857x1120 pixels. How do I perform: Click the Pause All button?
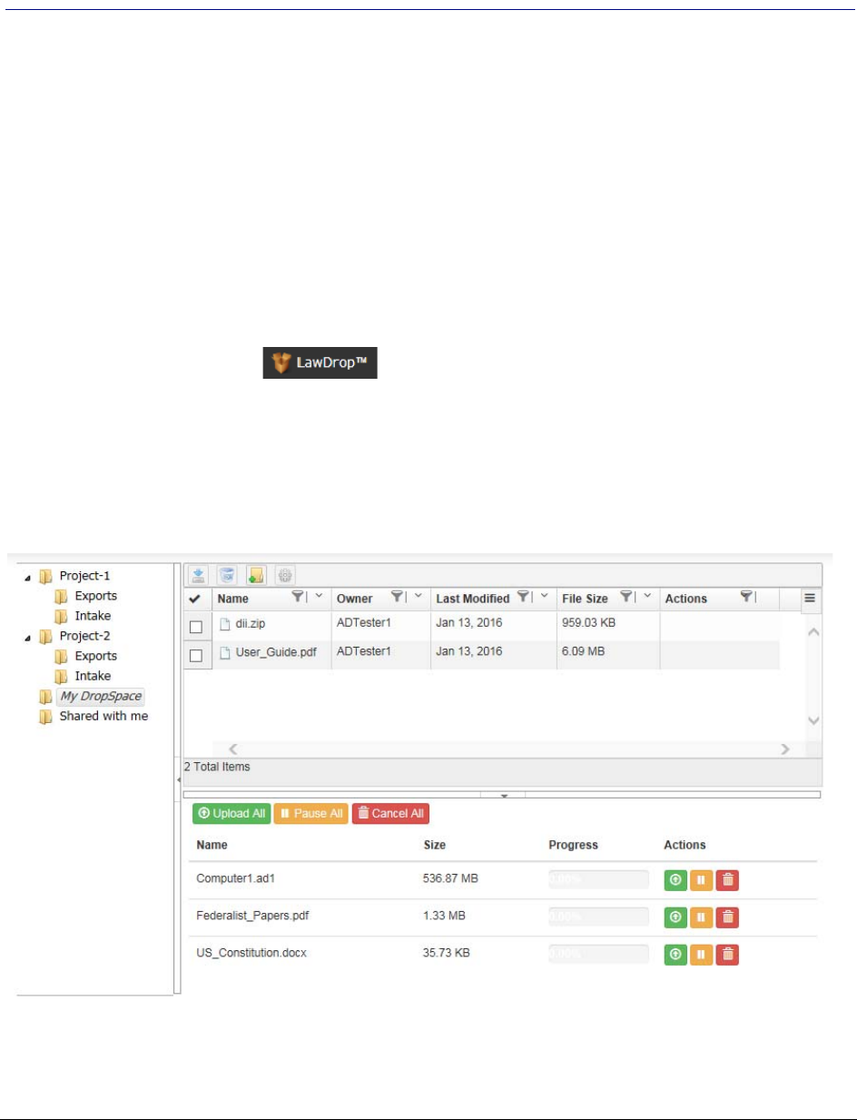tap(310, 814)
